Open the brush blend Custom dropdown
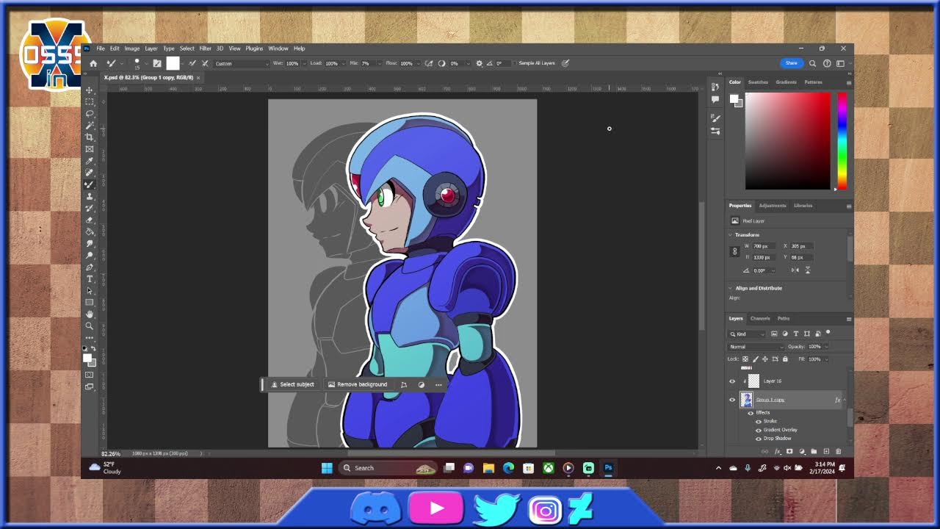This screenshot has width=940, height=529. click(x=242, y=63)
